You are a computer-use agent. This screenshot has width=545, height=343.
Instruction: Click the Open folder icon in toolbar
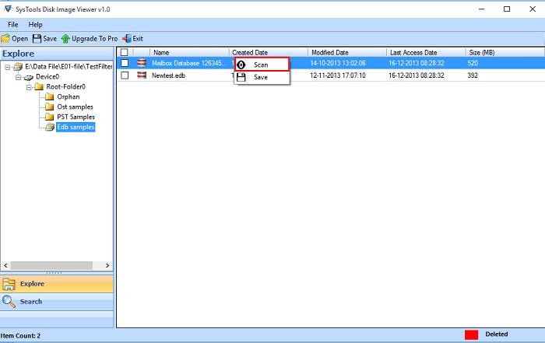pyautogui.click(x=5, y=39)
